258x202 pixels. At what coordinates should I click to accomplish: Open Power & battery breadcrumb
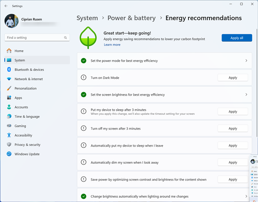131,18
